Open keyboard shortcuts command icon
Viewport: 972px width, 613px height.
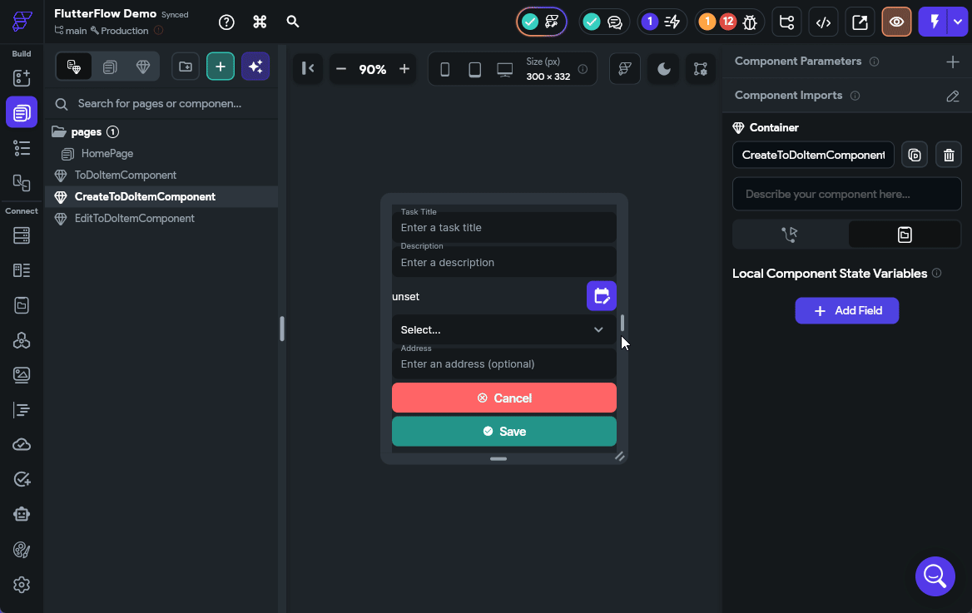click(260, 22)
